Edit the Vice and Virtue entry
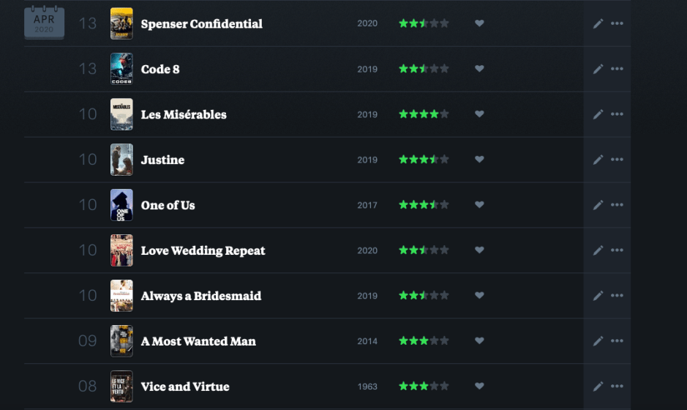 coord(598,387)
